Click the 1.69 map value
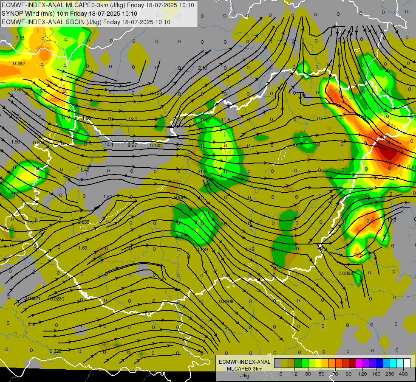The width and height of the screenshot is (416, 382). pos(83,248)
